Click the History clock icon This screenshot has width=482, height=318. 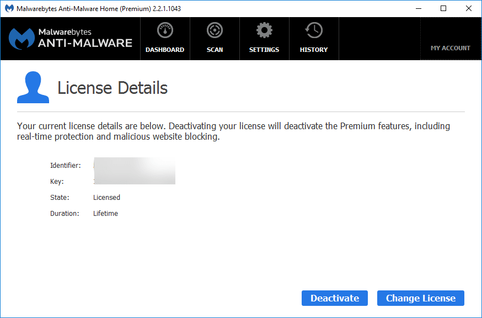pyautogui.click(x=314, y=30)
